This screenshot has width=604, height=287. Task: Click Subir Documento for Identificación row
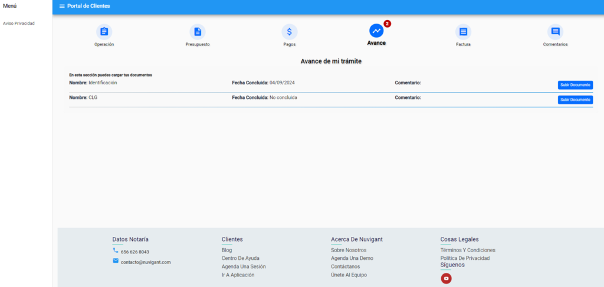(575, 85)
